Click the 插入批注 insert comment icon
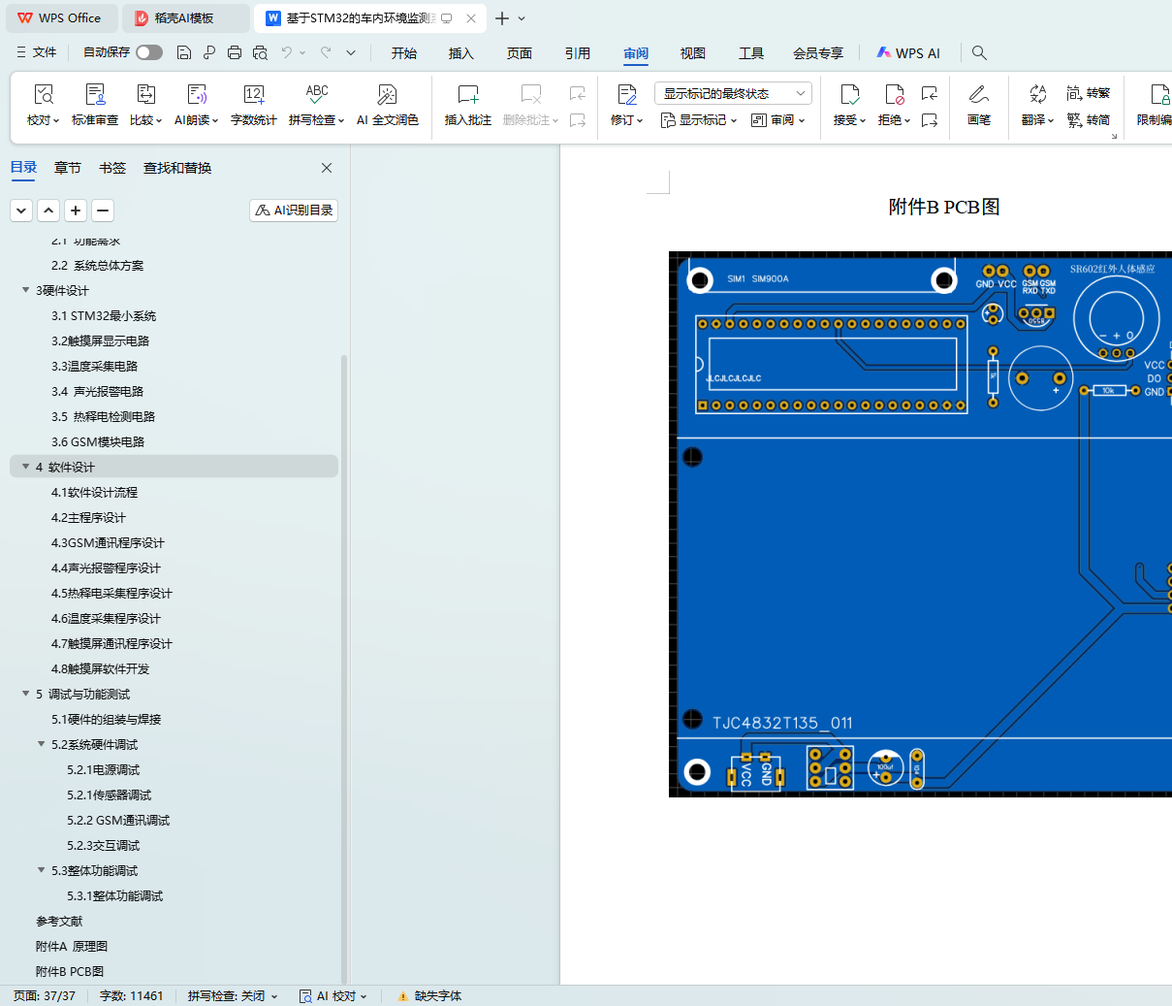Screen dimensions: 1172x1006 [x=467, y=95]
